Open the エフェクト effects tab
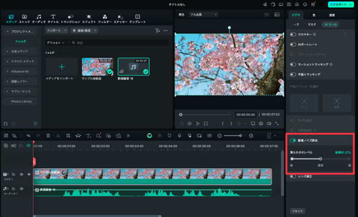 click(x=89, y=19)
